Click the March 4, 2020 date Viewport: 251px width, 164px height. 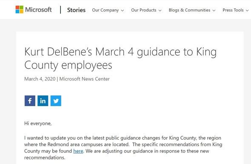40,79
